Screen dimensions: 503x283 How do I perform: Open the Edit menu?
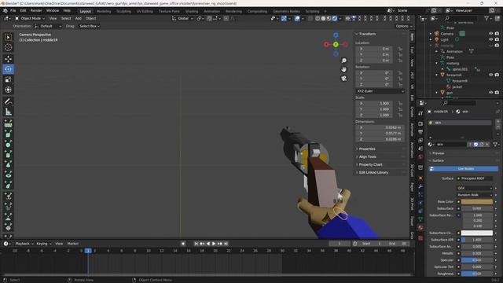tap(23, 10)
